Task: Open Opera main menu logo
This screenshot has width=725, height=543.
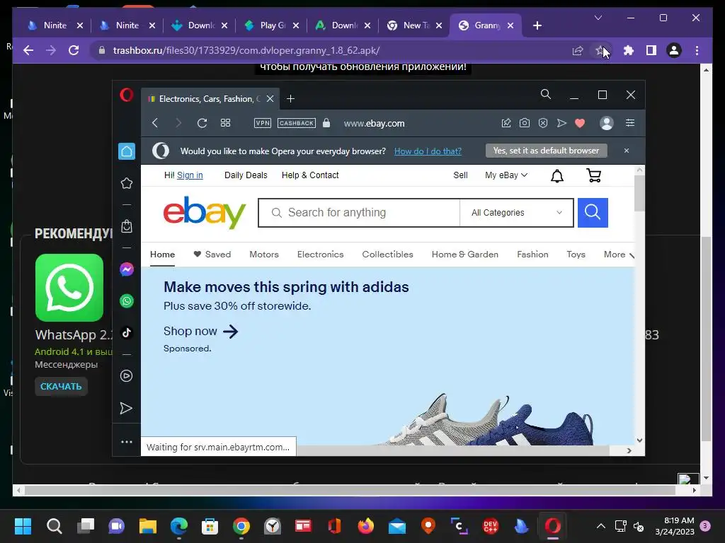Action: tap(127, 95)
